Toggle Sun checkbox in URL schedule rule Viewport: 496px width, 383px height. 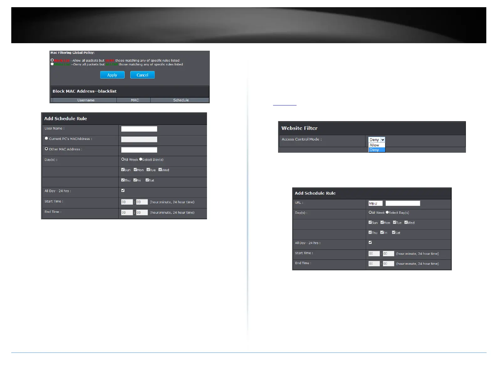click(370, 222)
